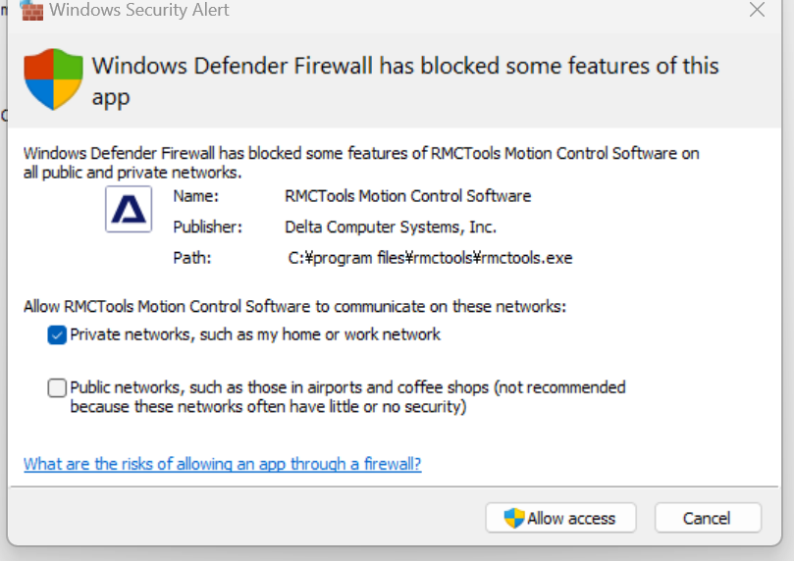Click the Windows Security Alert title bar
The image size is (794, 561).
coord(385,10)
